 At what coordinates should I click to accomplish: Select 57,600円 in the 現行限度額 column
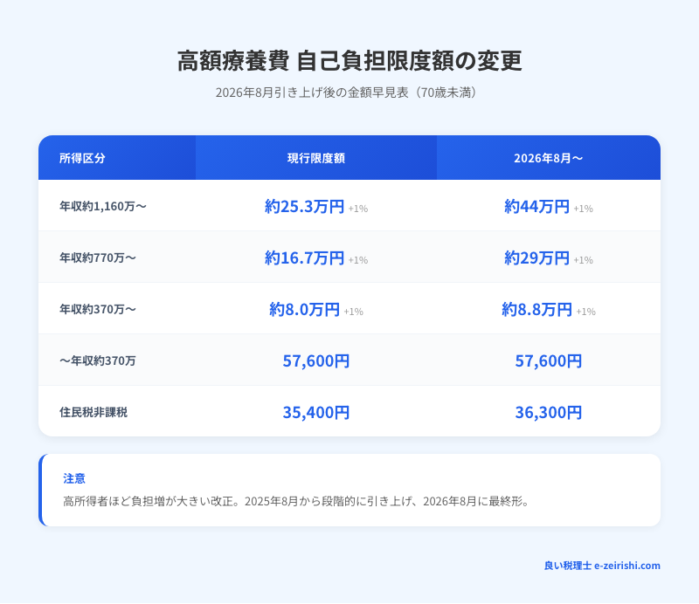click(316, 361)
